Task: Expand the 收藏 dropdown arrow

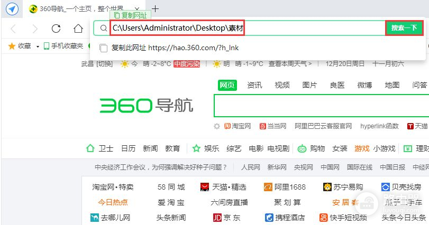Action: click(38, 46)
